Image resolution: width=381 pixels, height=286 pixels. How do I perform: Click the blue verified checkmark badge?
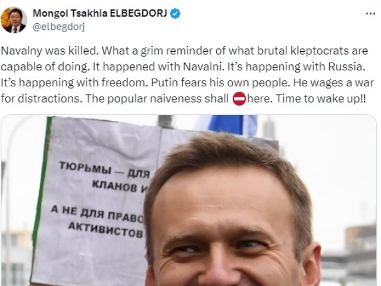pos(175,13)
